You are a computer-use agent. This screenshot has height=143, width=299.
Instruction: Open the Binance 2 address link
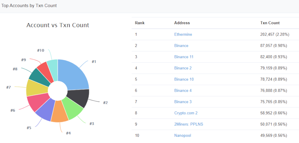[183, 68]
